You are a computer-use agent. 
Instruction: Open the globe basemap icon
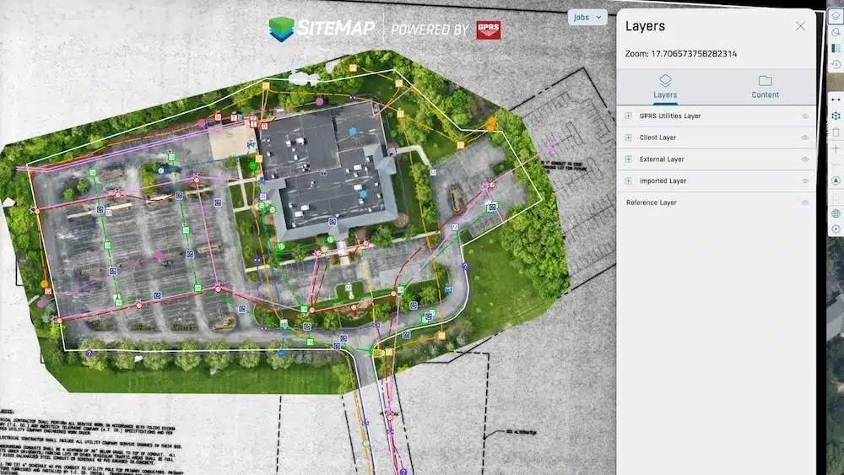[x=836, y=213]
